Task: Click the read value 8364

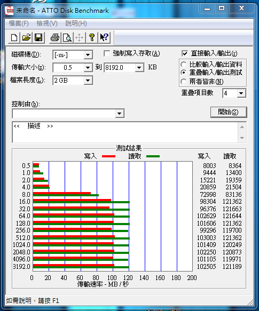Action: coord(235,165)
